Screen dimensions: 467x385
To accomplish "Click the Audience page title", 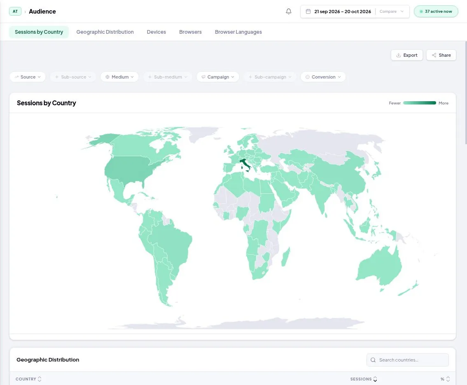I will pyautogui.click(x=42, y=11).
